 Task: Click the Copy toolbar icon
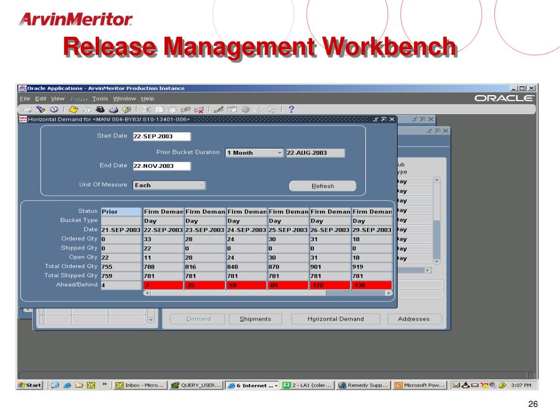point(160,109)
